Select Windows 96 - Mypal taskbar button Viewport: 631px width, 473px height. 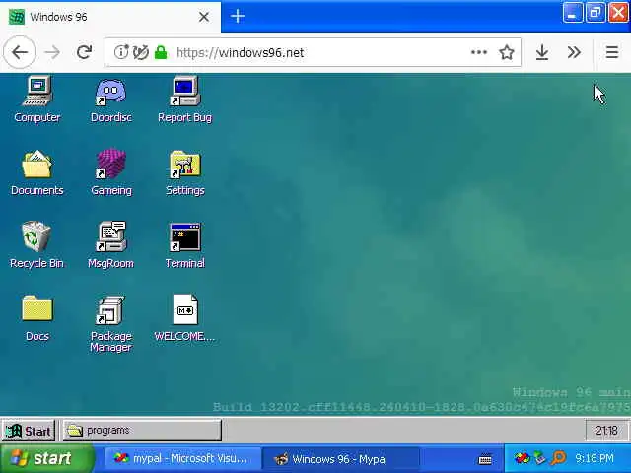point(341,459)
